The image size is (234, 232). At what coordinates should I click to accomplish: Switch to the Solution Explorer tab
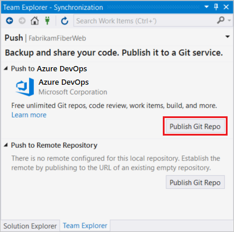[x=30, y=226]
